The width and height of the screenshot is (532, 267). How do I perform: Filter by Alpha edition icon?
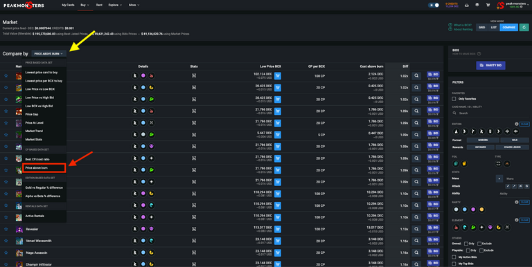pyautogui.click(x=456, y=131)
